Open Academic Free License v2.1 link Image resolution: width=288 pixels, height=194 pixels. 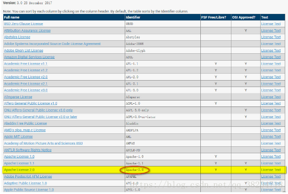pos(26,84)
